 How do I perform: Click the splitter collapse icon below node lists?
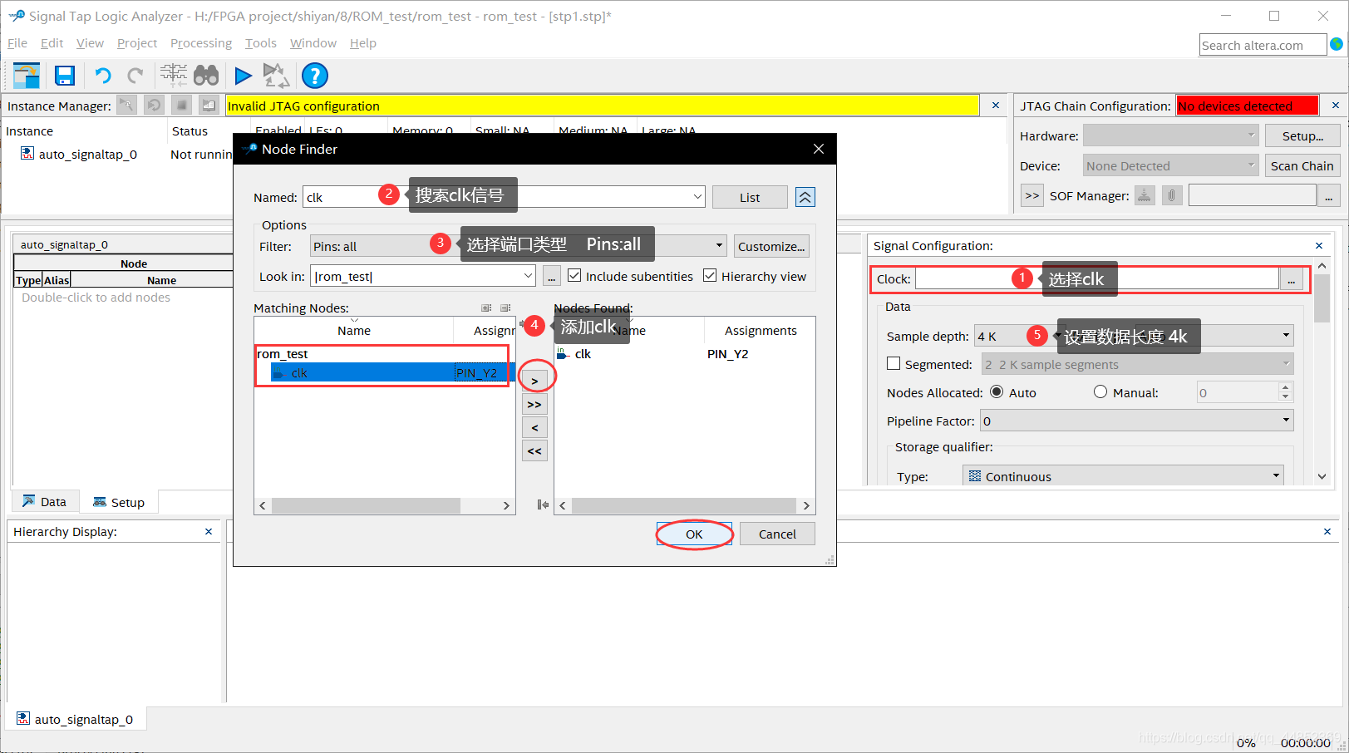pyautogui.click(x=543, y=504)
